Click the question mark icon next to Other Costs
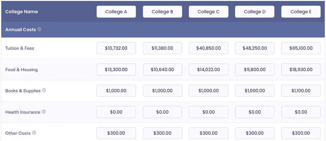This screenshot has width=326, height=141. coord(34,133)
